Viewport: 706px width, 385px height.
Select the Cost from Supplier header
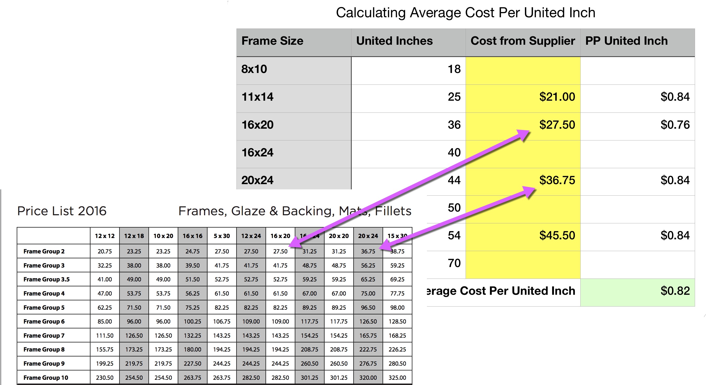coord(523,41)
